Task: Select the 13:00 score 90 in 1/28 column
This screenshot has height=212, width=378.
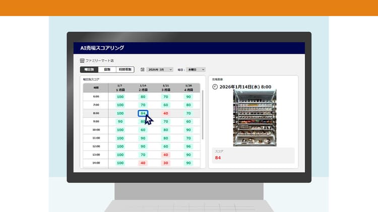Action: (x=188, y=155)
